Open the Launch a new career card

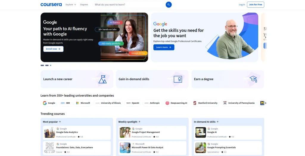click(x=77, y=79)
